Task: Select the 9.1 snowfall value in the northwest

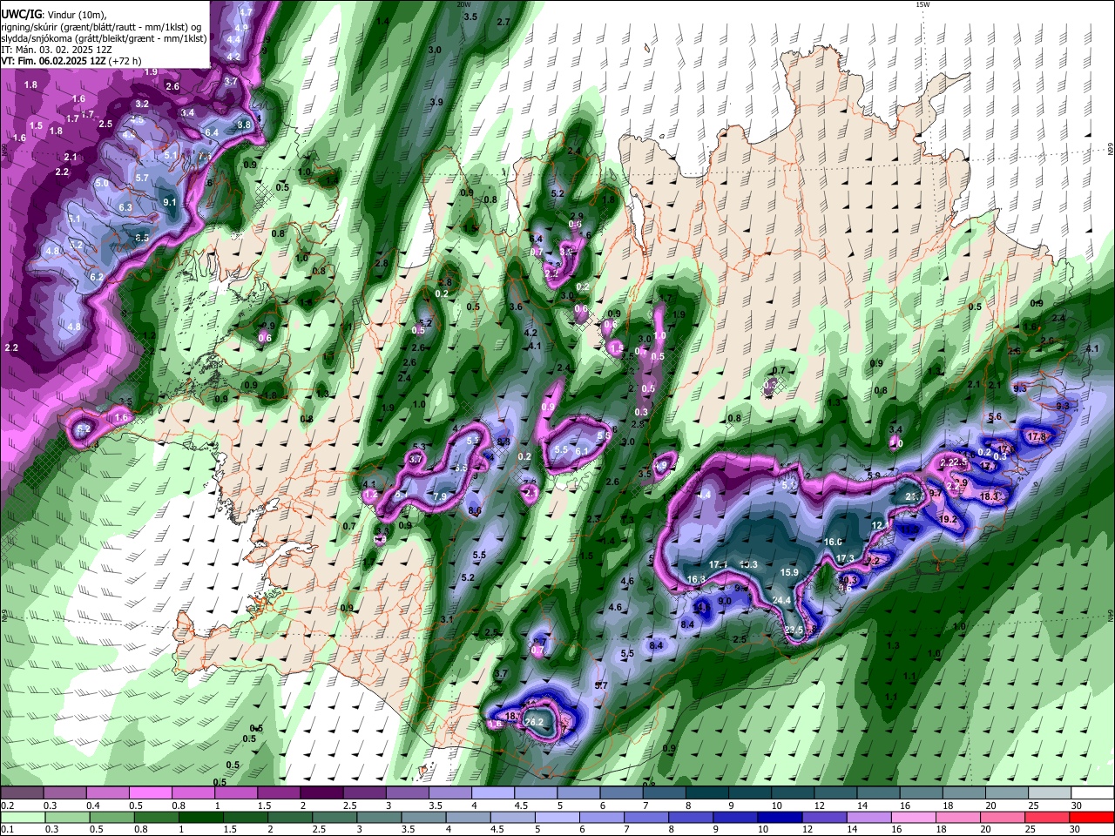Action: point(170,202)
